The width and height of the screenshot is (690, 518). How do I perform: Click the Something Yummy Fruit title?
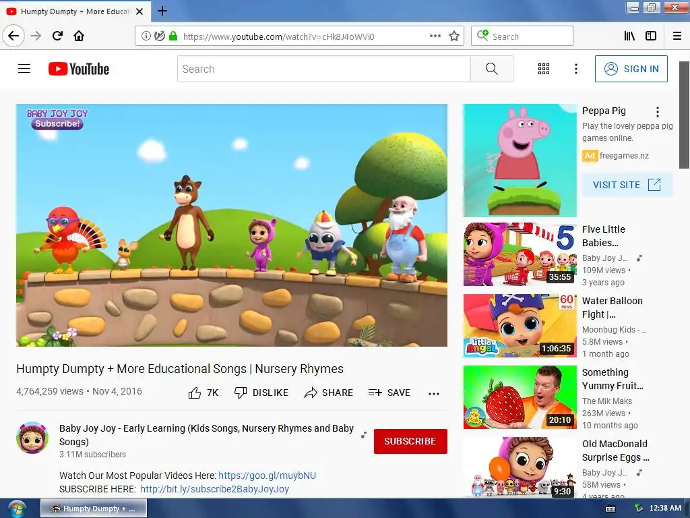pyautogui.click(x=613, y=379)
